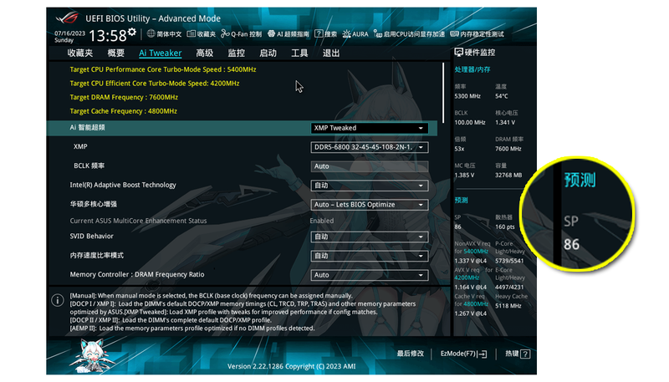This screenshot has width=669, height=382.
Task: Open 华硕多核心增强 dropdown
Action: 370,205
